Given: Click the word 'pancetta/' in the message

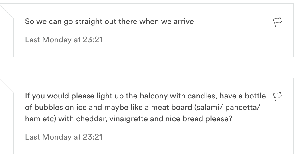Looking at the screenshot, I should pyautogui.click(x=243, y=107).
